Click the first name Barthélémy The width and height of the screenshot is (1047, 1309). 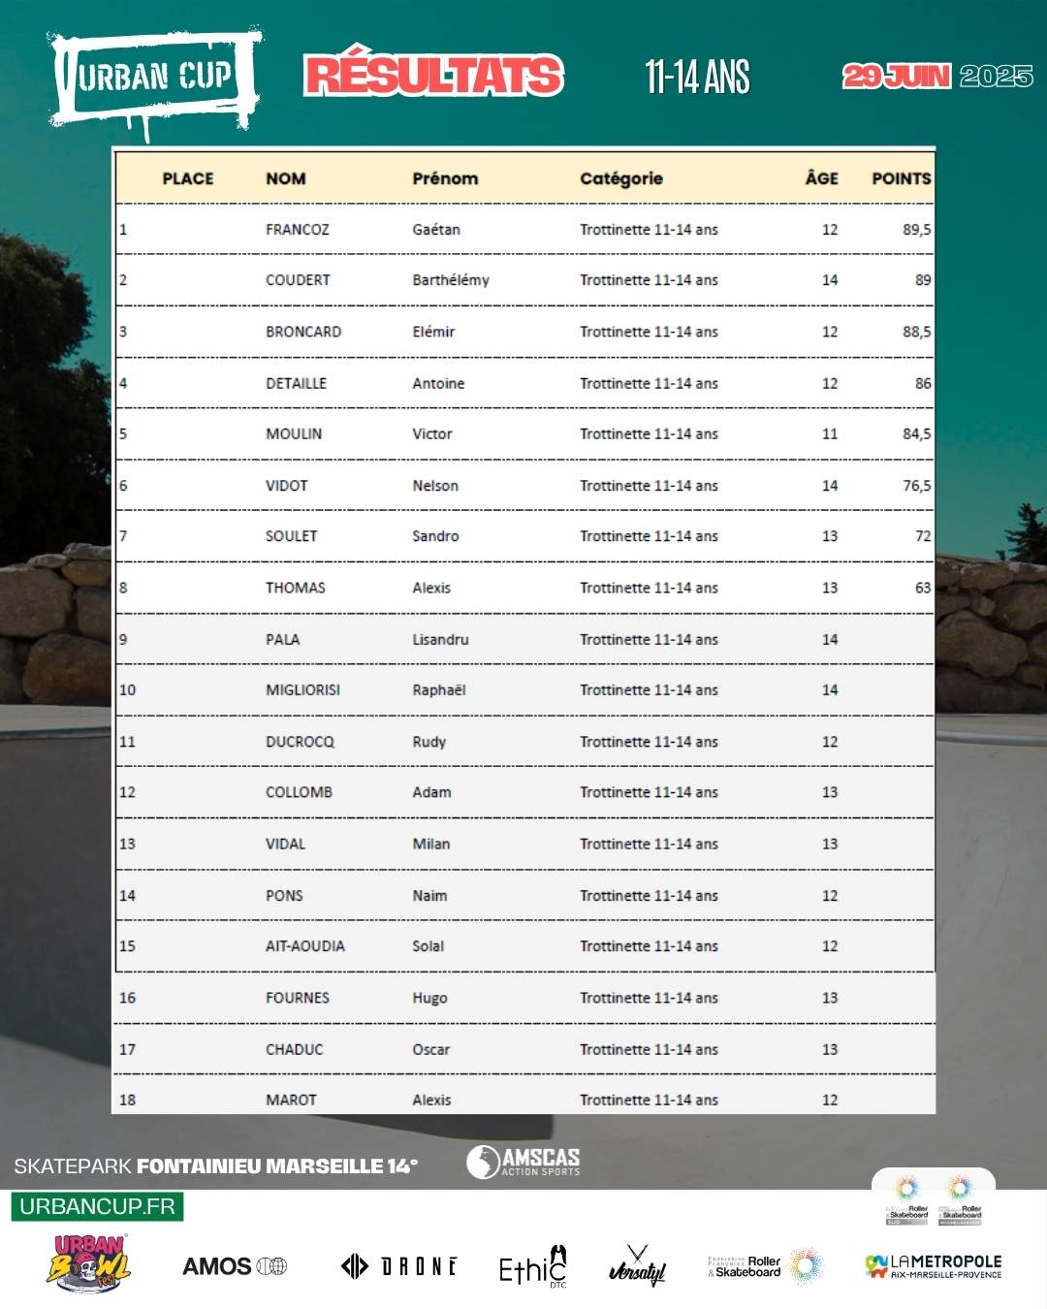tap(451, 280)
